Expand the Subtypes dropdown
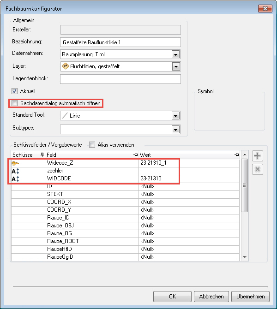This screenshot has height=309, width=277. pos(175,130)
